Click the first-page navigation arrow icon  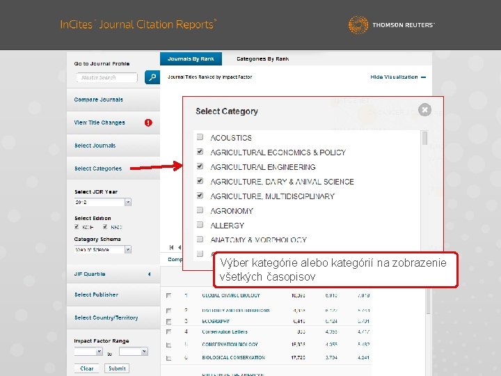click(172, 247)
